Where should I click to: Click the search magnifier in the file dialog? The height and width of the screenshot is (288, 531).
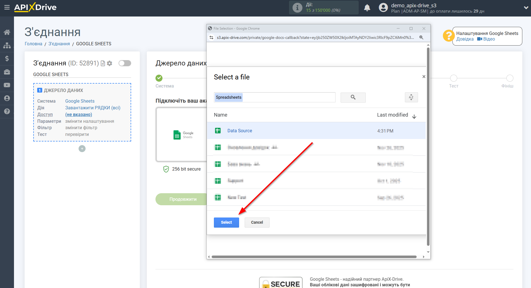tap(353, 97)
